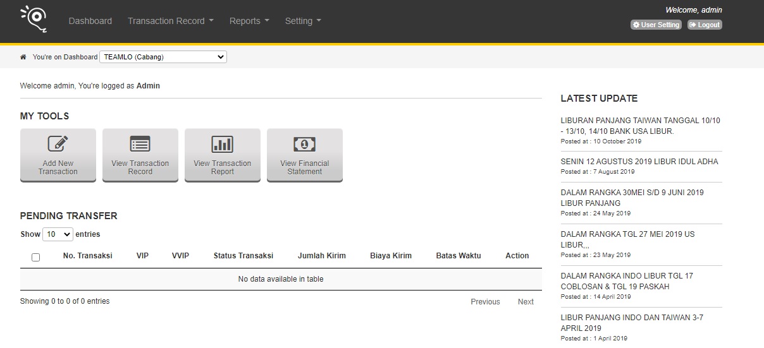
Task: Open the TEAMLO (Cabang) branch dropdown
Action: (163, 57)
